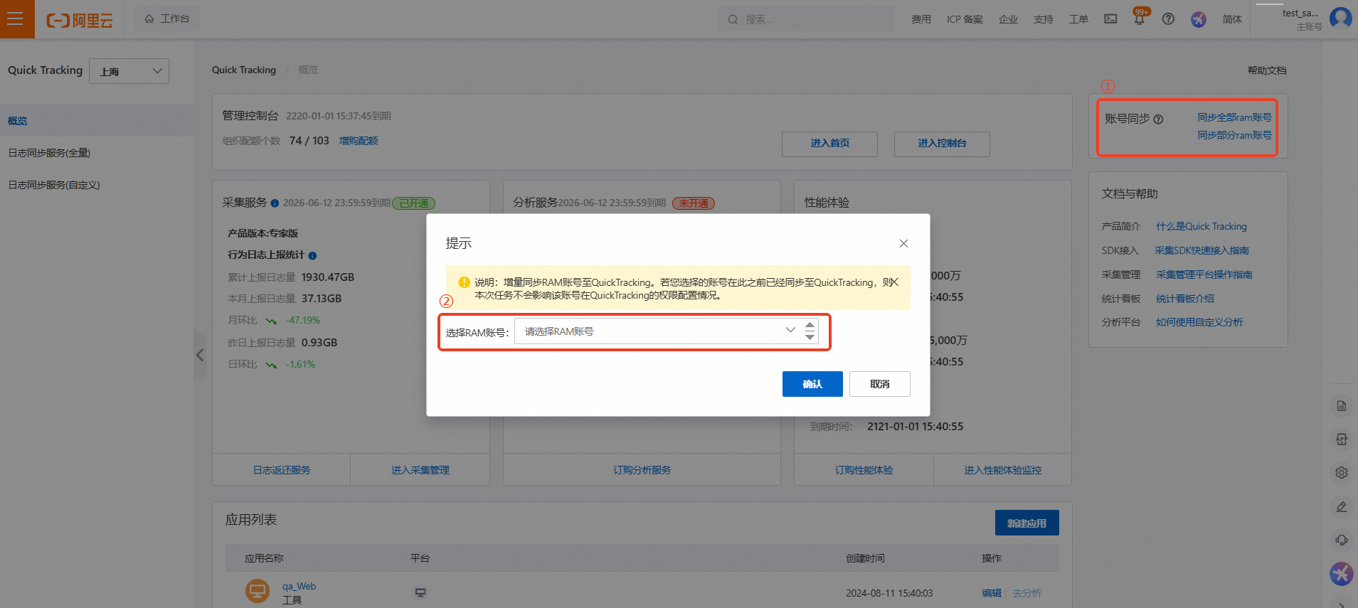
Task: Click 同步全部ram账号 link
Action: pos(1234,117)
